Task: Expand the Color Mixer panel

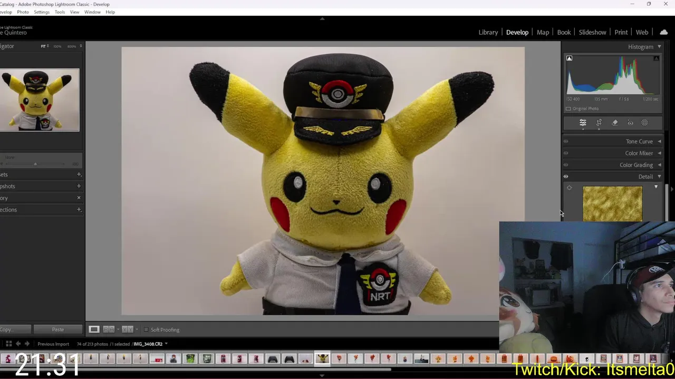Action: (x=659, y=153)
